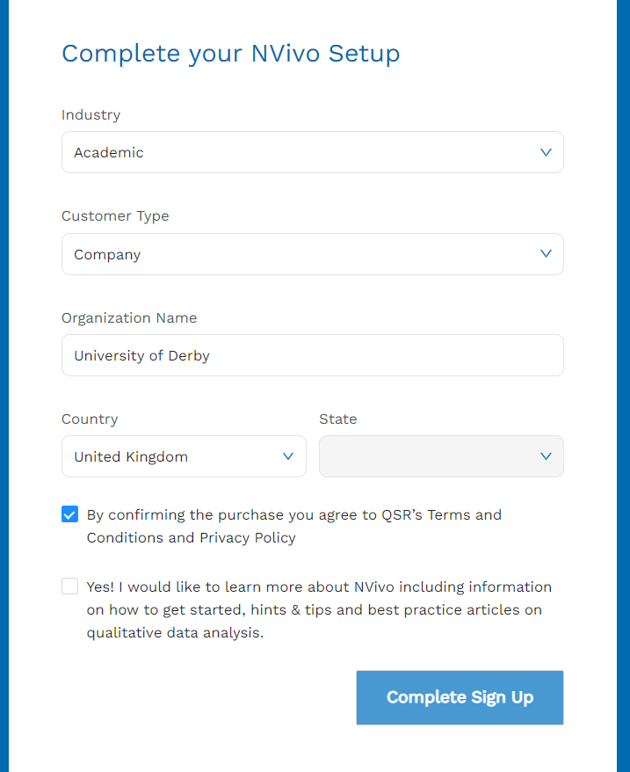Image resolution: width=630 pixels, height=772 pixels.
Task: Click the Industry field label
Action: [x=91, y=114]
